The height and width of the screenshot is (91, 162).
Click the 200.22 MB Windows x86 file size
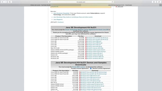81,57
